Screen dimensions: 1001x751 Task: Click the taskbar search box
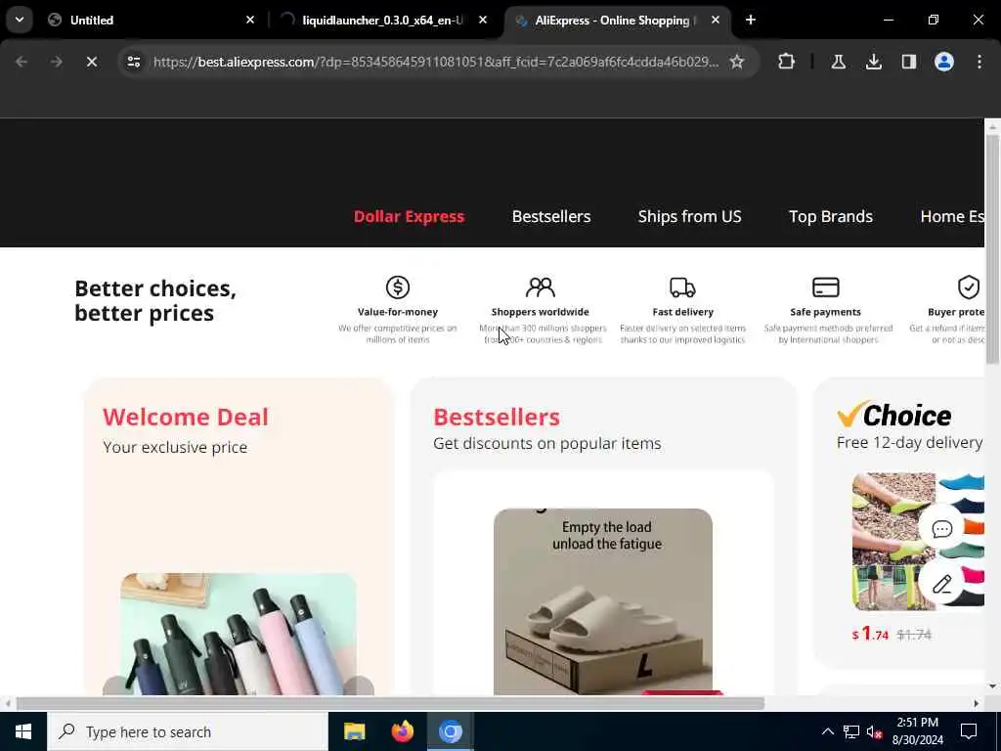click(187, 731)
